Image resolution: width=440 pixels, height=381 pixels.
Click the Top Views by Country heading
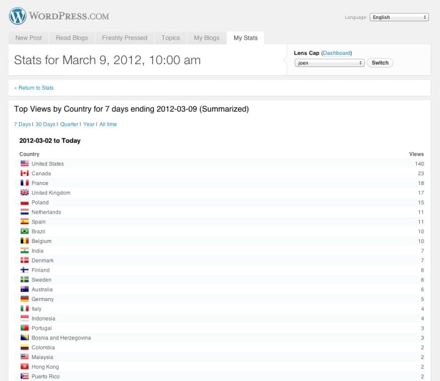[x=131, y=109]
